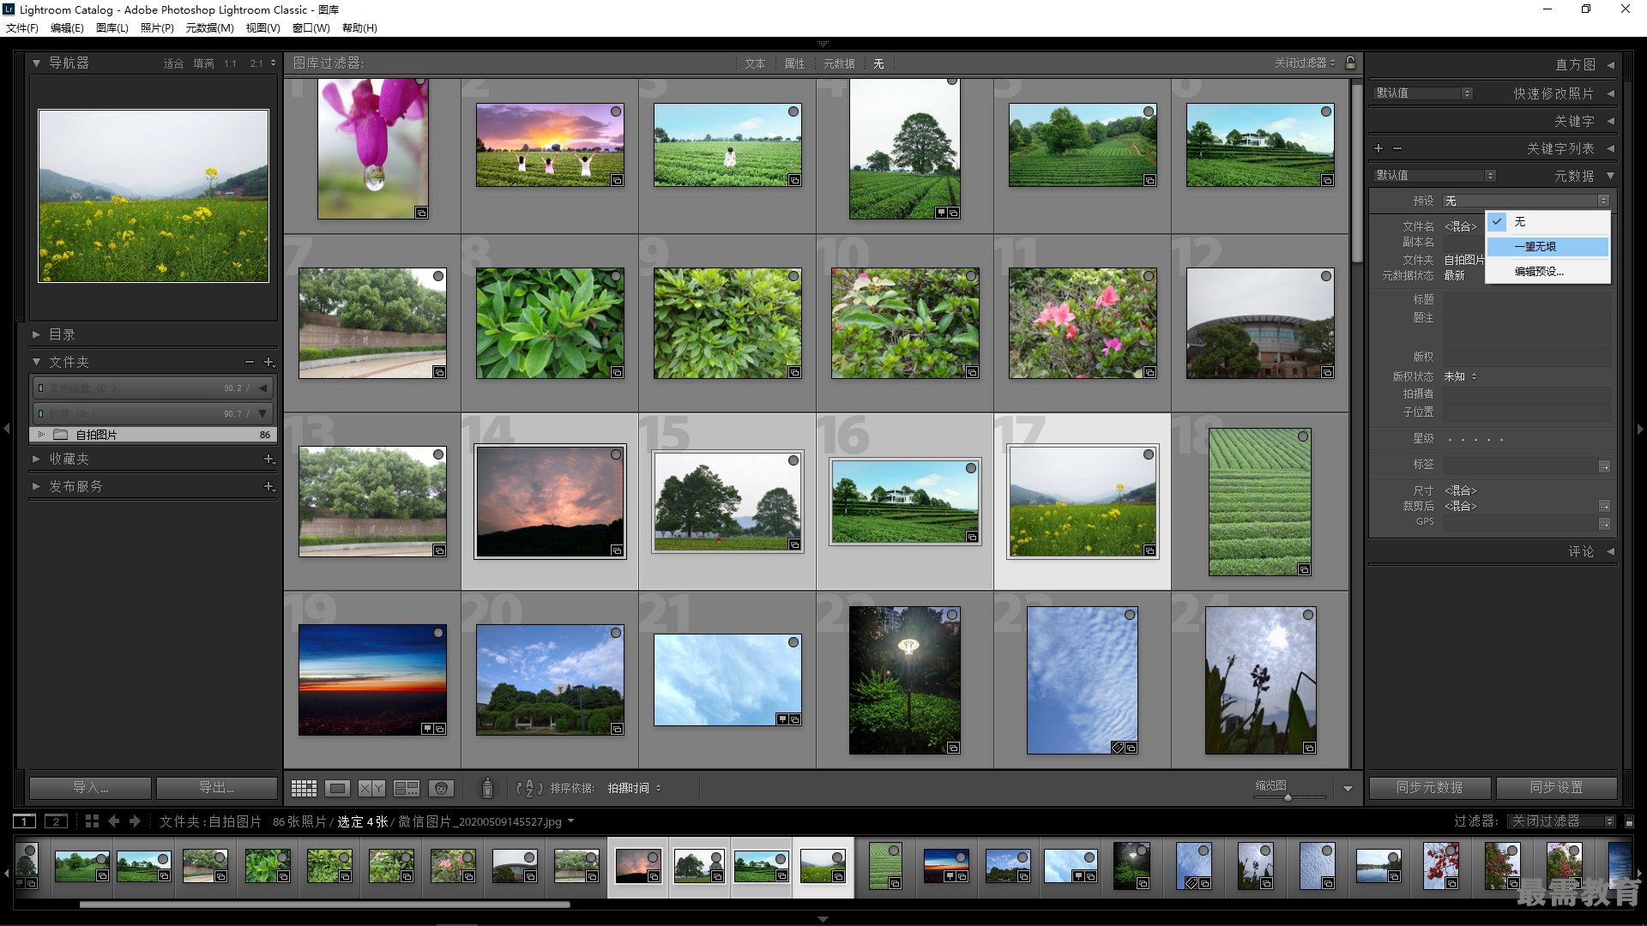Open 元数据(M) menu
Screen dimensions: 1647x926
coord(209,28)
